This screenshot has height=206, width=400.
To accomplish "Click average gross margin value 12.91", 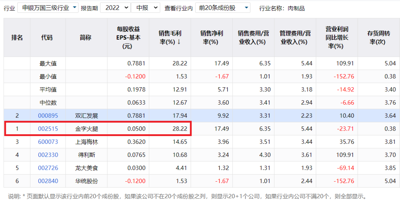I will (x=180, y=90).
